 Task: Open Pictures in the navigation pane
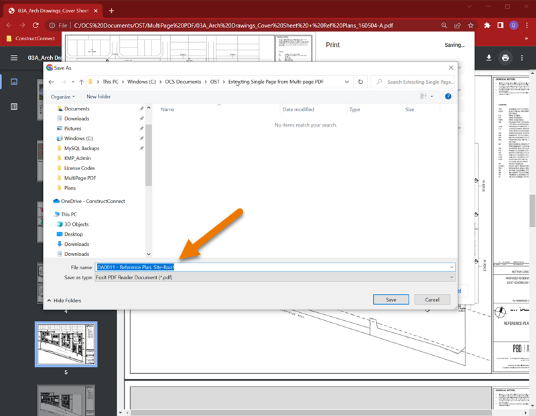coord(72,129)
